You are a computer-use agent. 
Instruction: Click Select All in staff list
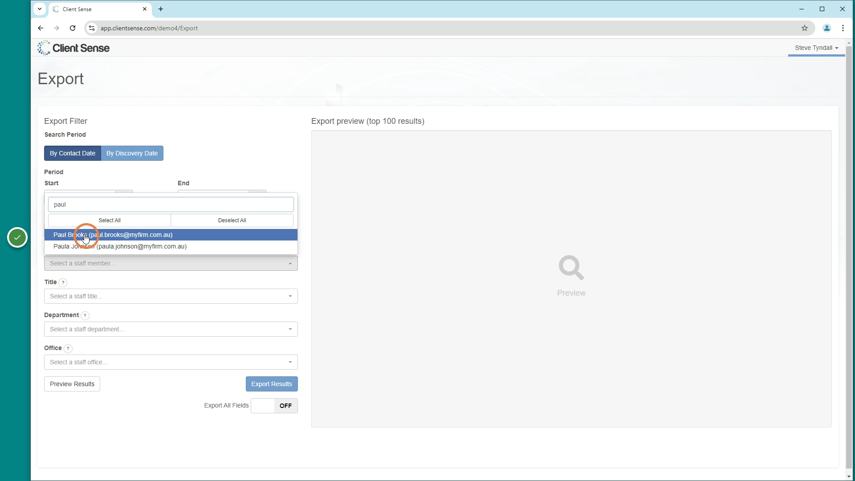pyautogui.click(x=110, y=220)
